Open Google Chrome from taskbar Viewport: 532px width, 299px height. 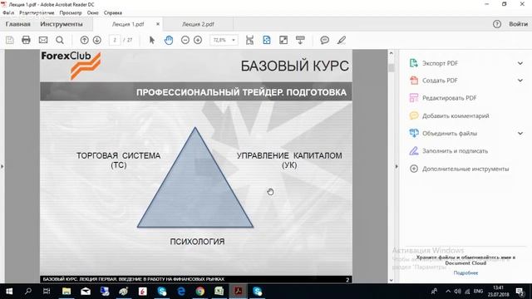pyautogui.click(x=200, y=292)
